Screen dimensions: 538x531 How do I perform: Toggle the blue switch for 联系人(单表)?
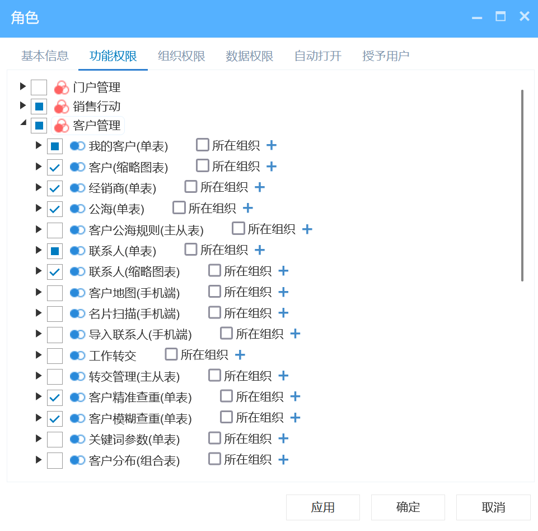click(x=77, y=250)
